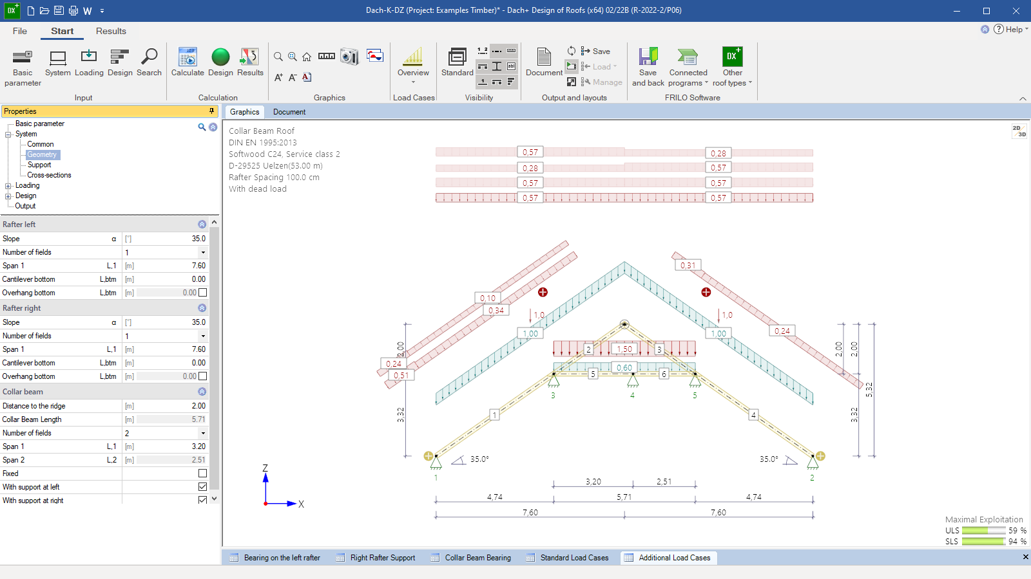Select Cross-sections in the tree
Image resolution: width=1031 pixels, height=579 pixels.
pyautogui.click(x=49, y=175)
